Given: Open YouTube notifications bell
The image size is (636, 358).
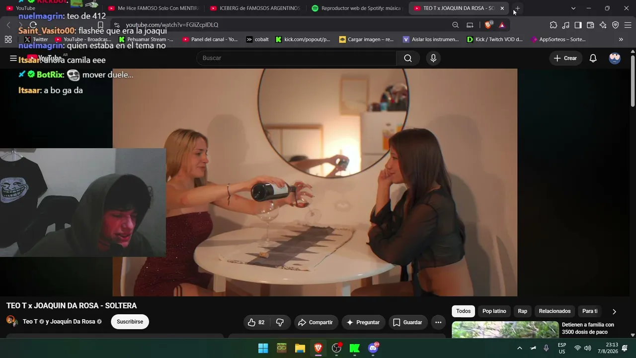Looking at the screenshot, I should coord(593,58).
